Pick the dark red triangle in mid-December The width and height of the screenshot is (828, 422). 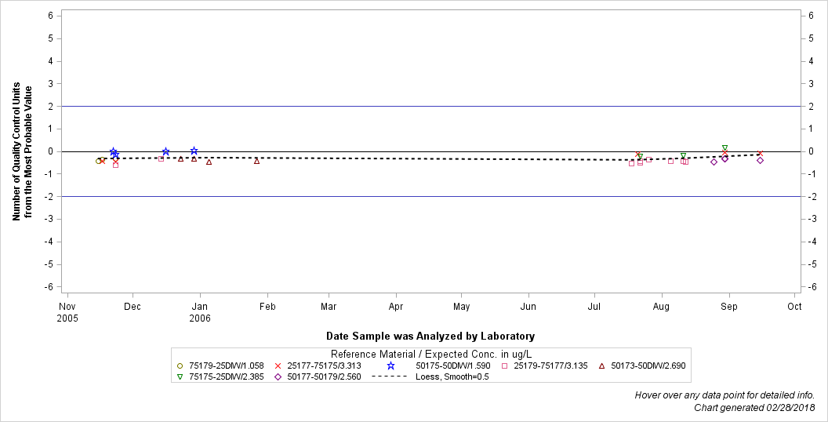[180, 159]
